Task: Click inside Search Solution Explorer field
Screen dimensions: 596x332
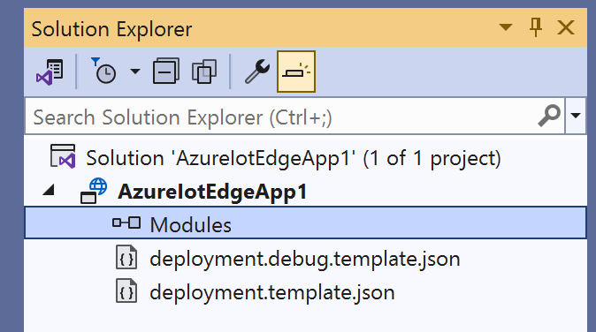Action: click(281, 117)
